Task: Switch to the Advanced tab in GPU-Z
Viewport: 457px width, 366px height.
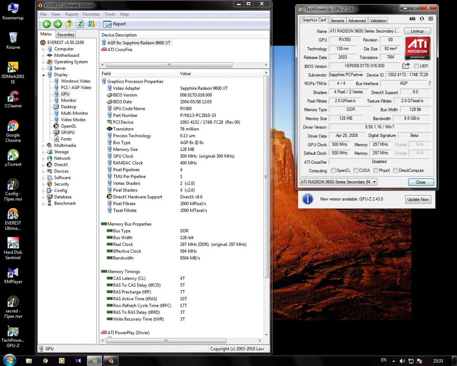Action: (357, 21)
